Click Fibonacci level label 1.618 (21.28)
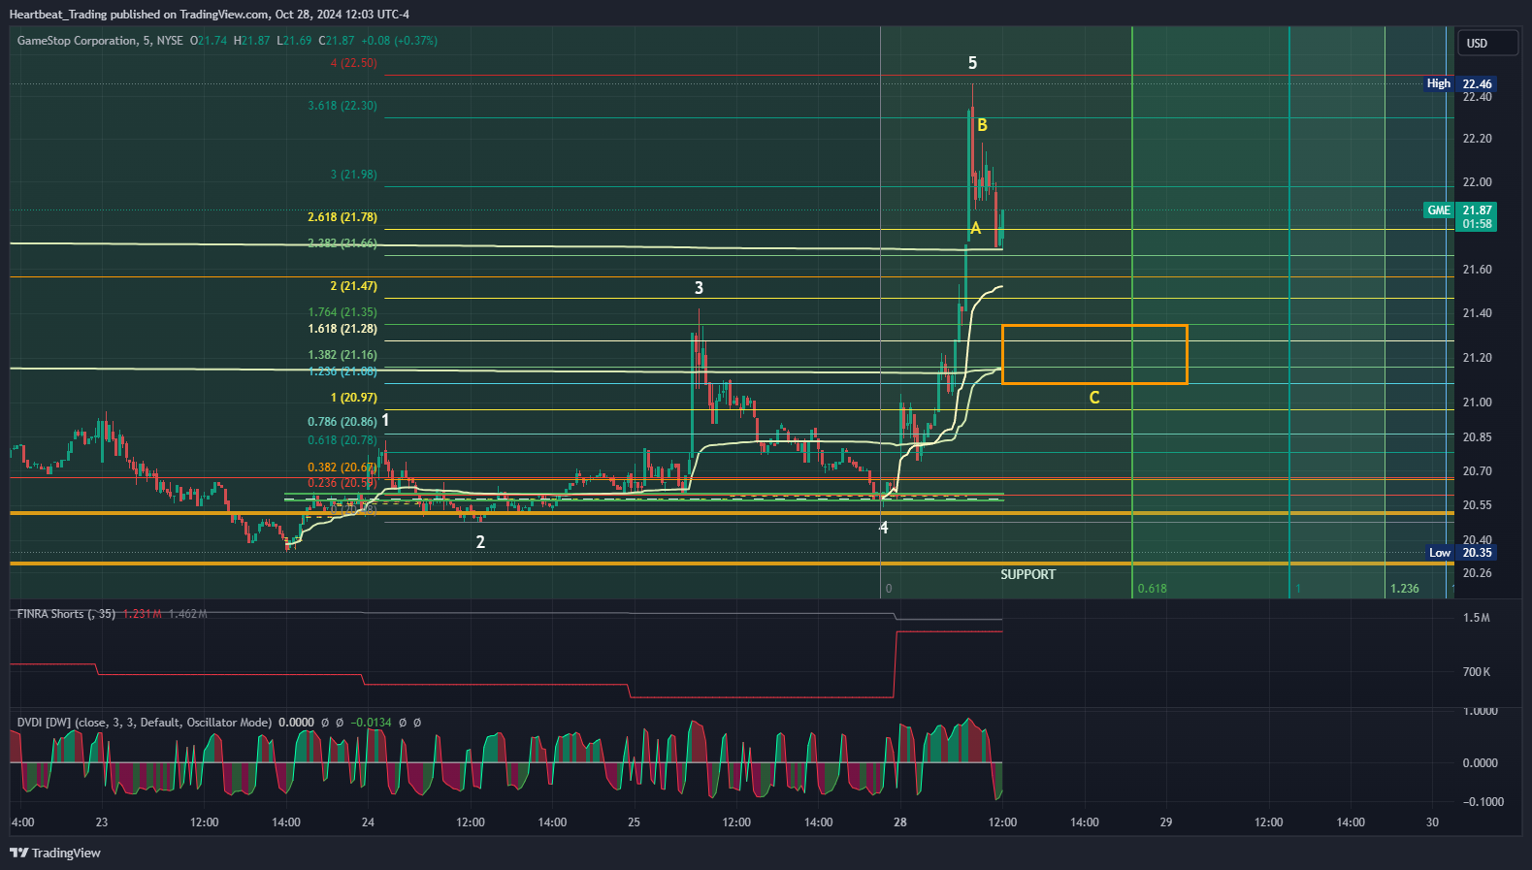1532x870 pixels. coord(342,329)
